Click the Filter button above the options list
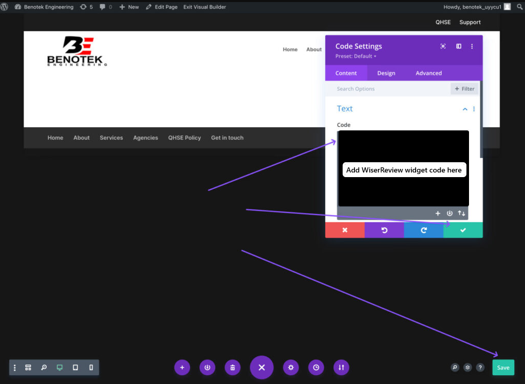This screenshot has height=384, width=525. (x=464, y=88)
